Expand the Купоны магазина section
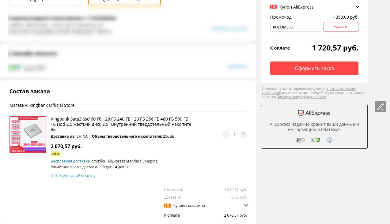 point(246,206)
